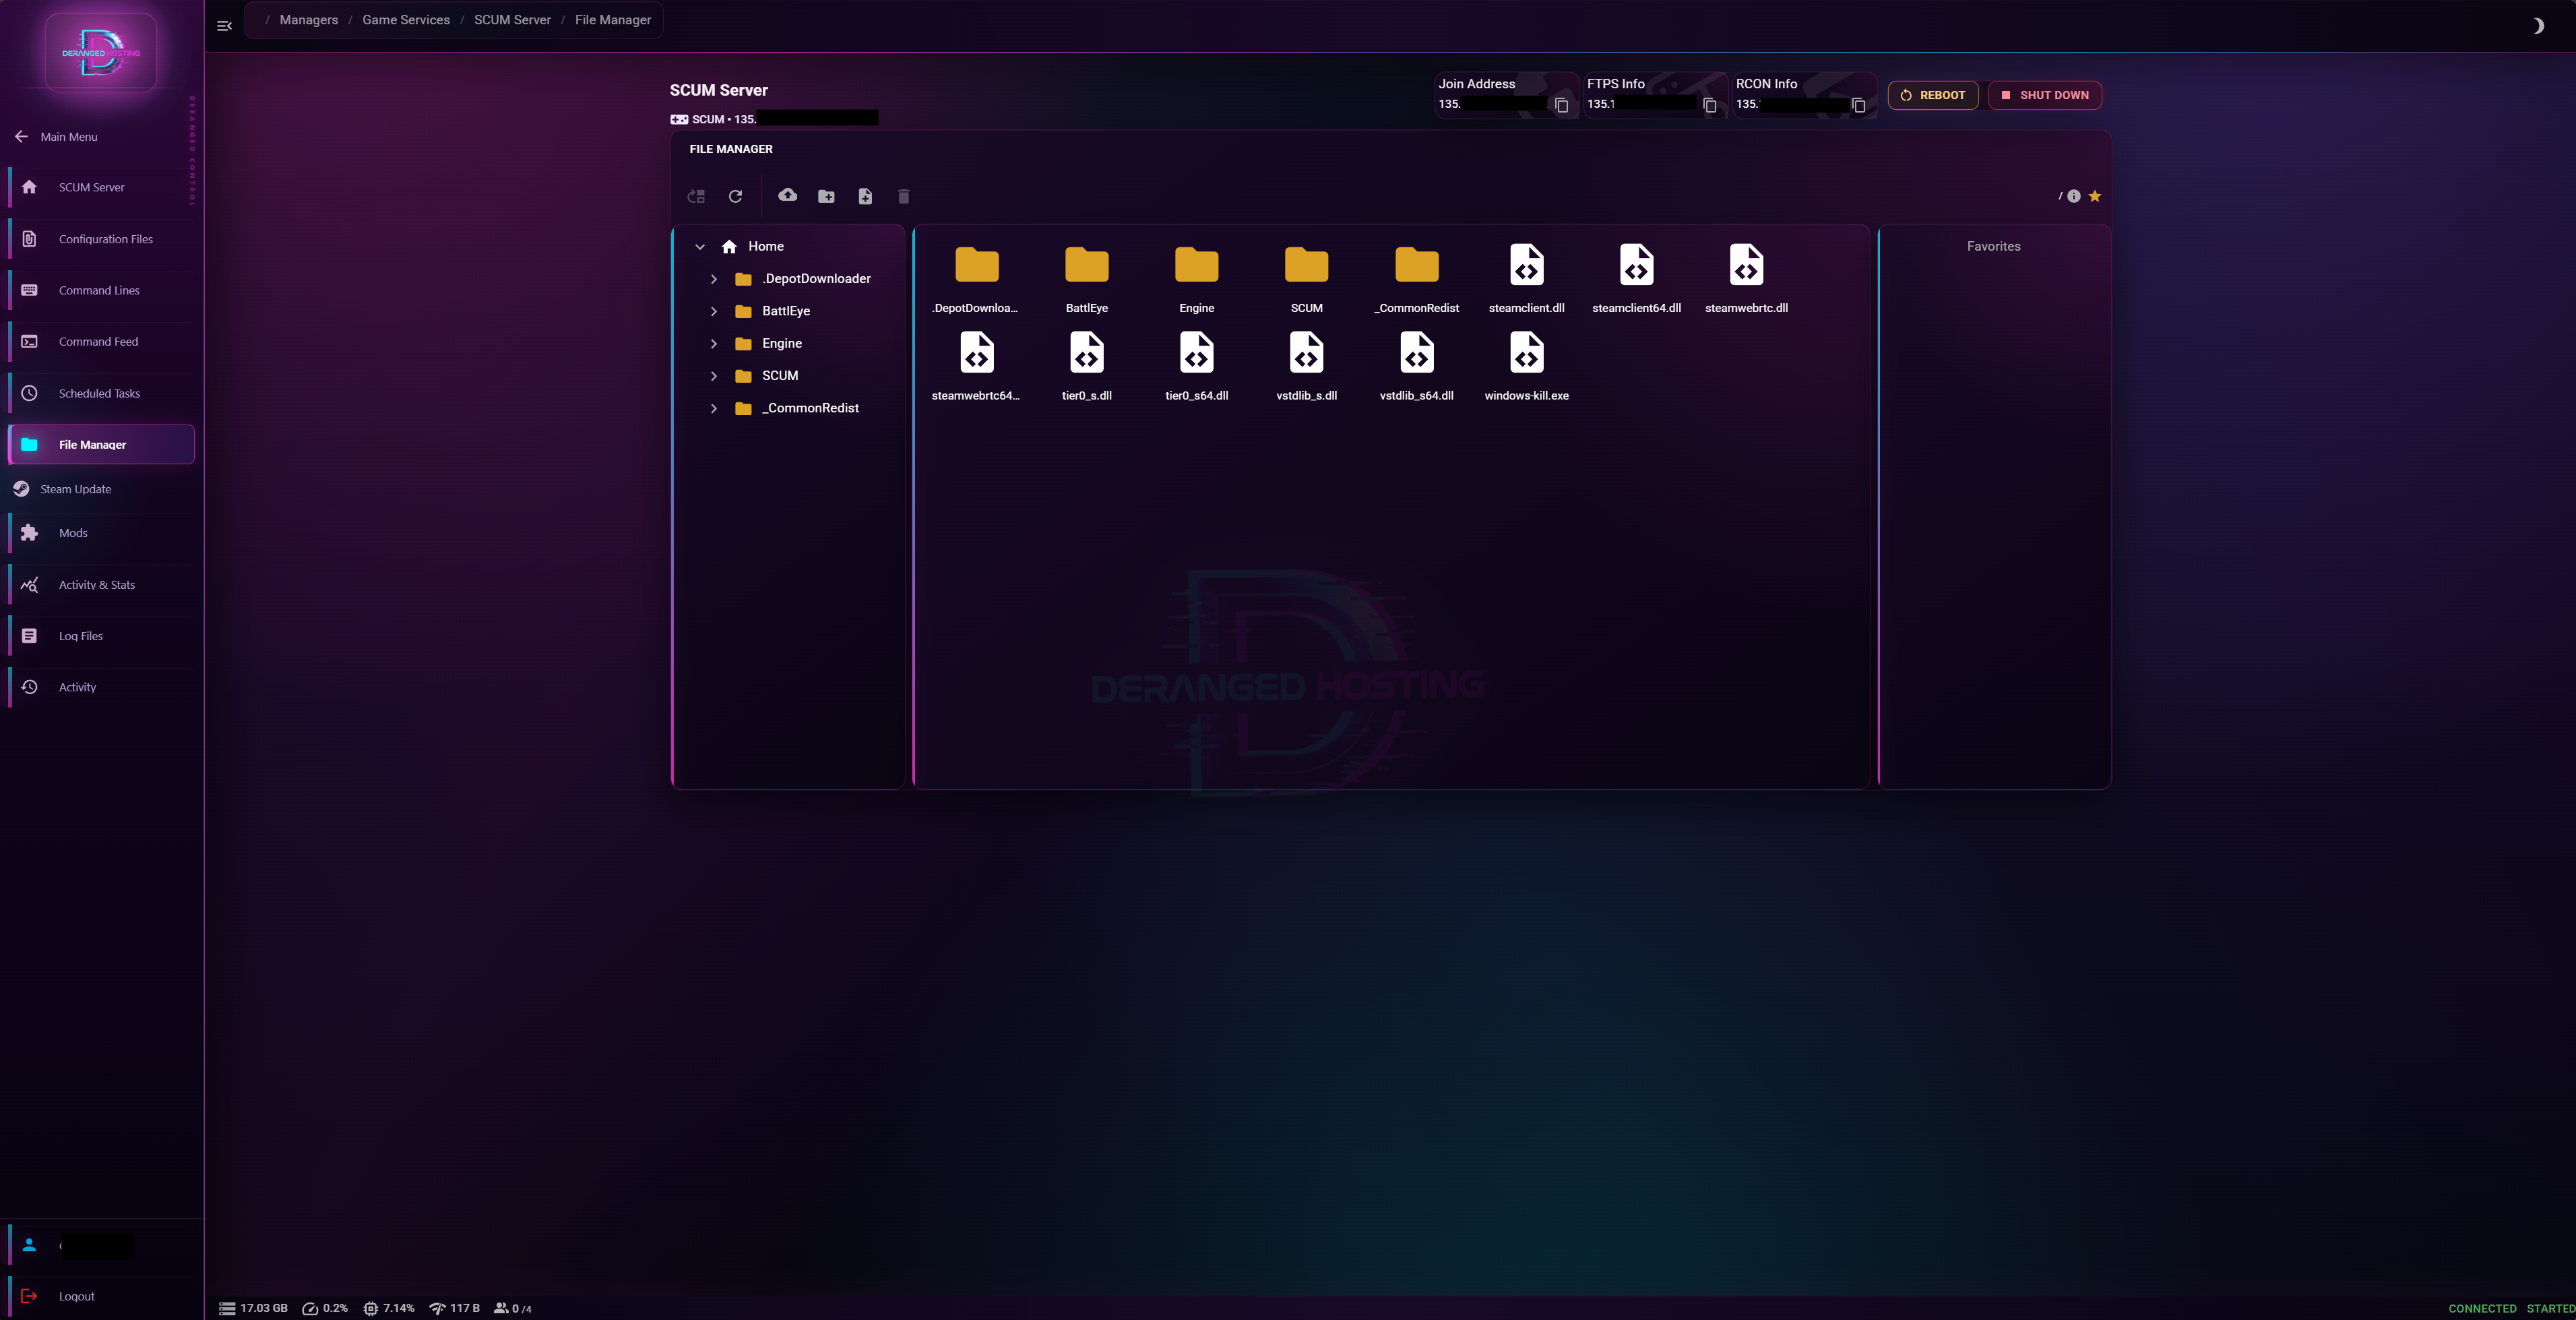The height and width of the screenshot is (1320, 2576).
Task: Expand BattlEye tree folder
Action: click(714, 311)
